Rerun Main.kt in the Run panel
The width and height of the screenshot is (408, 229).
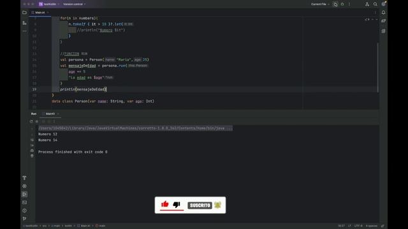[31, 121]
